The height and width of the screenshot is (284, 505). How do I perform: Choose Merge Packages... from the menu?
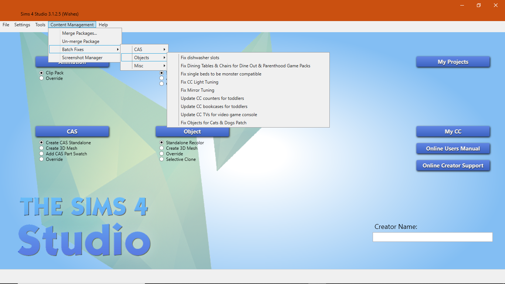click(85, 33)
